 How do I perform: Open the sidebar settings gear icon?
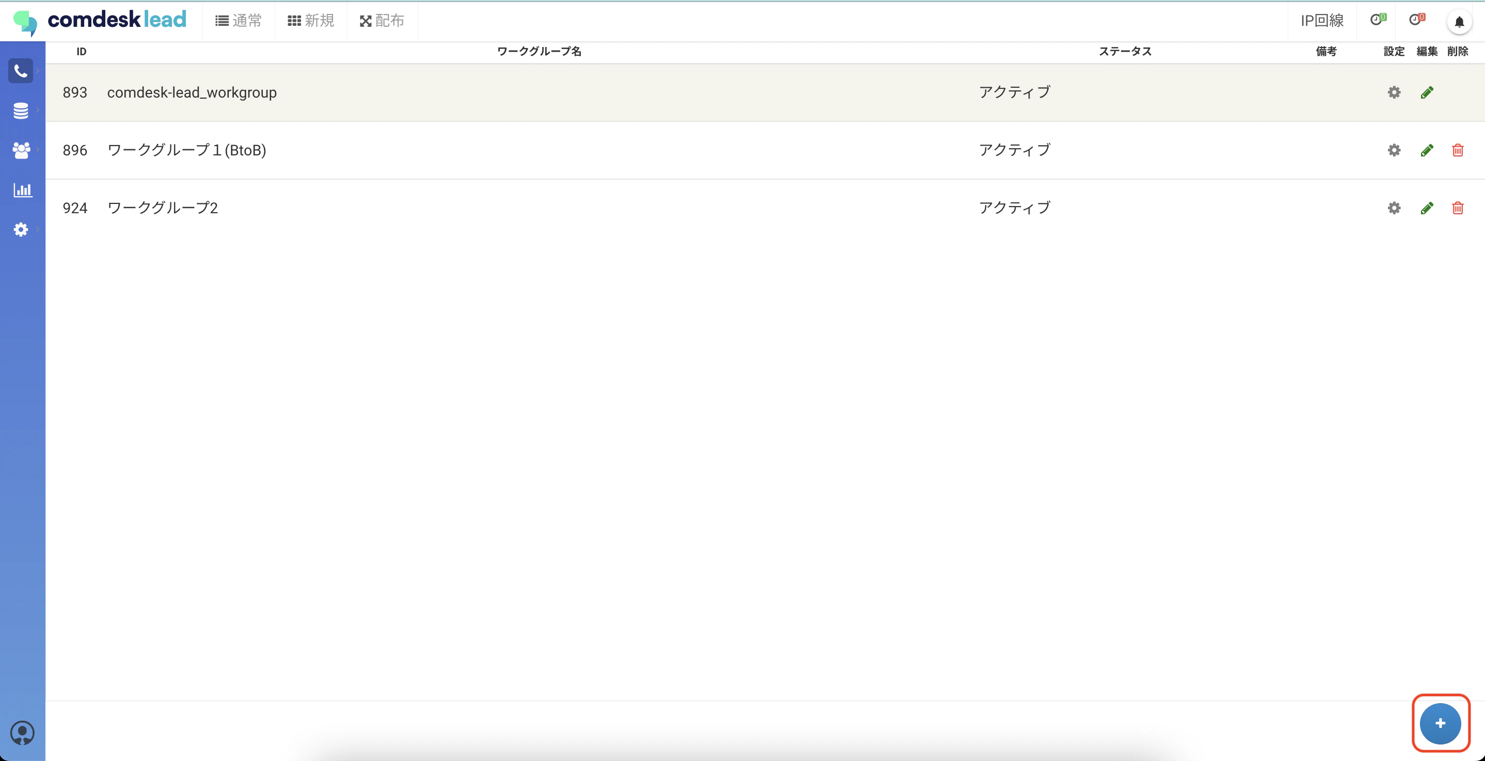point(21,229)
